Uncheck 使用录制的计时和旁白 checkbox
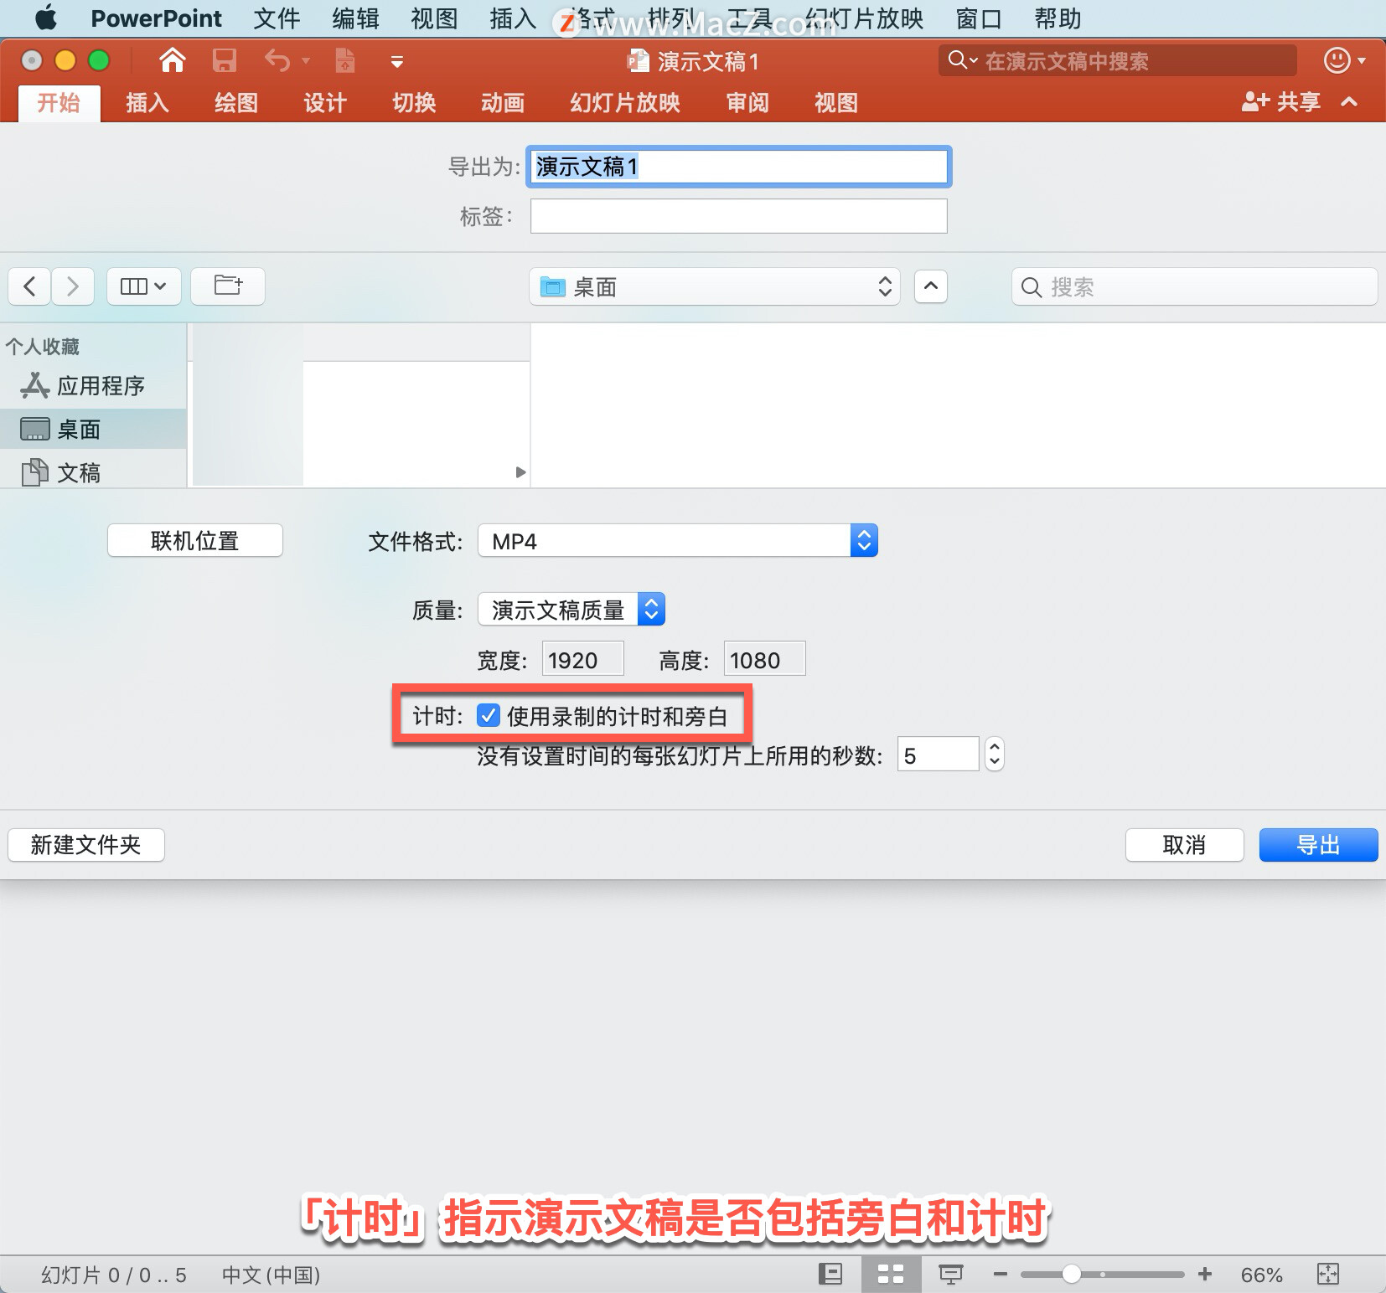1386x1293 pixels. pyautogui.click(x=489, y=715)
